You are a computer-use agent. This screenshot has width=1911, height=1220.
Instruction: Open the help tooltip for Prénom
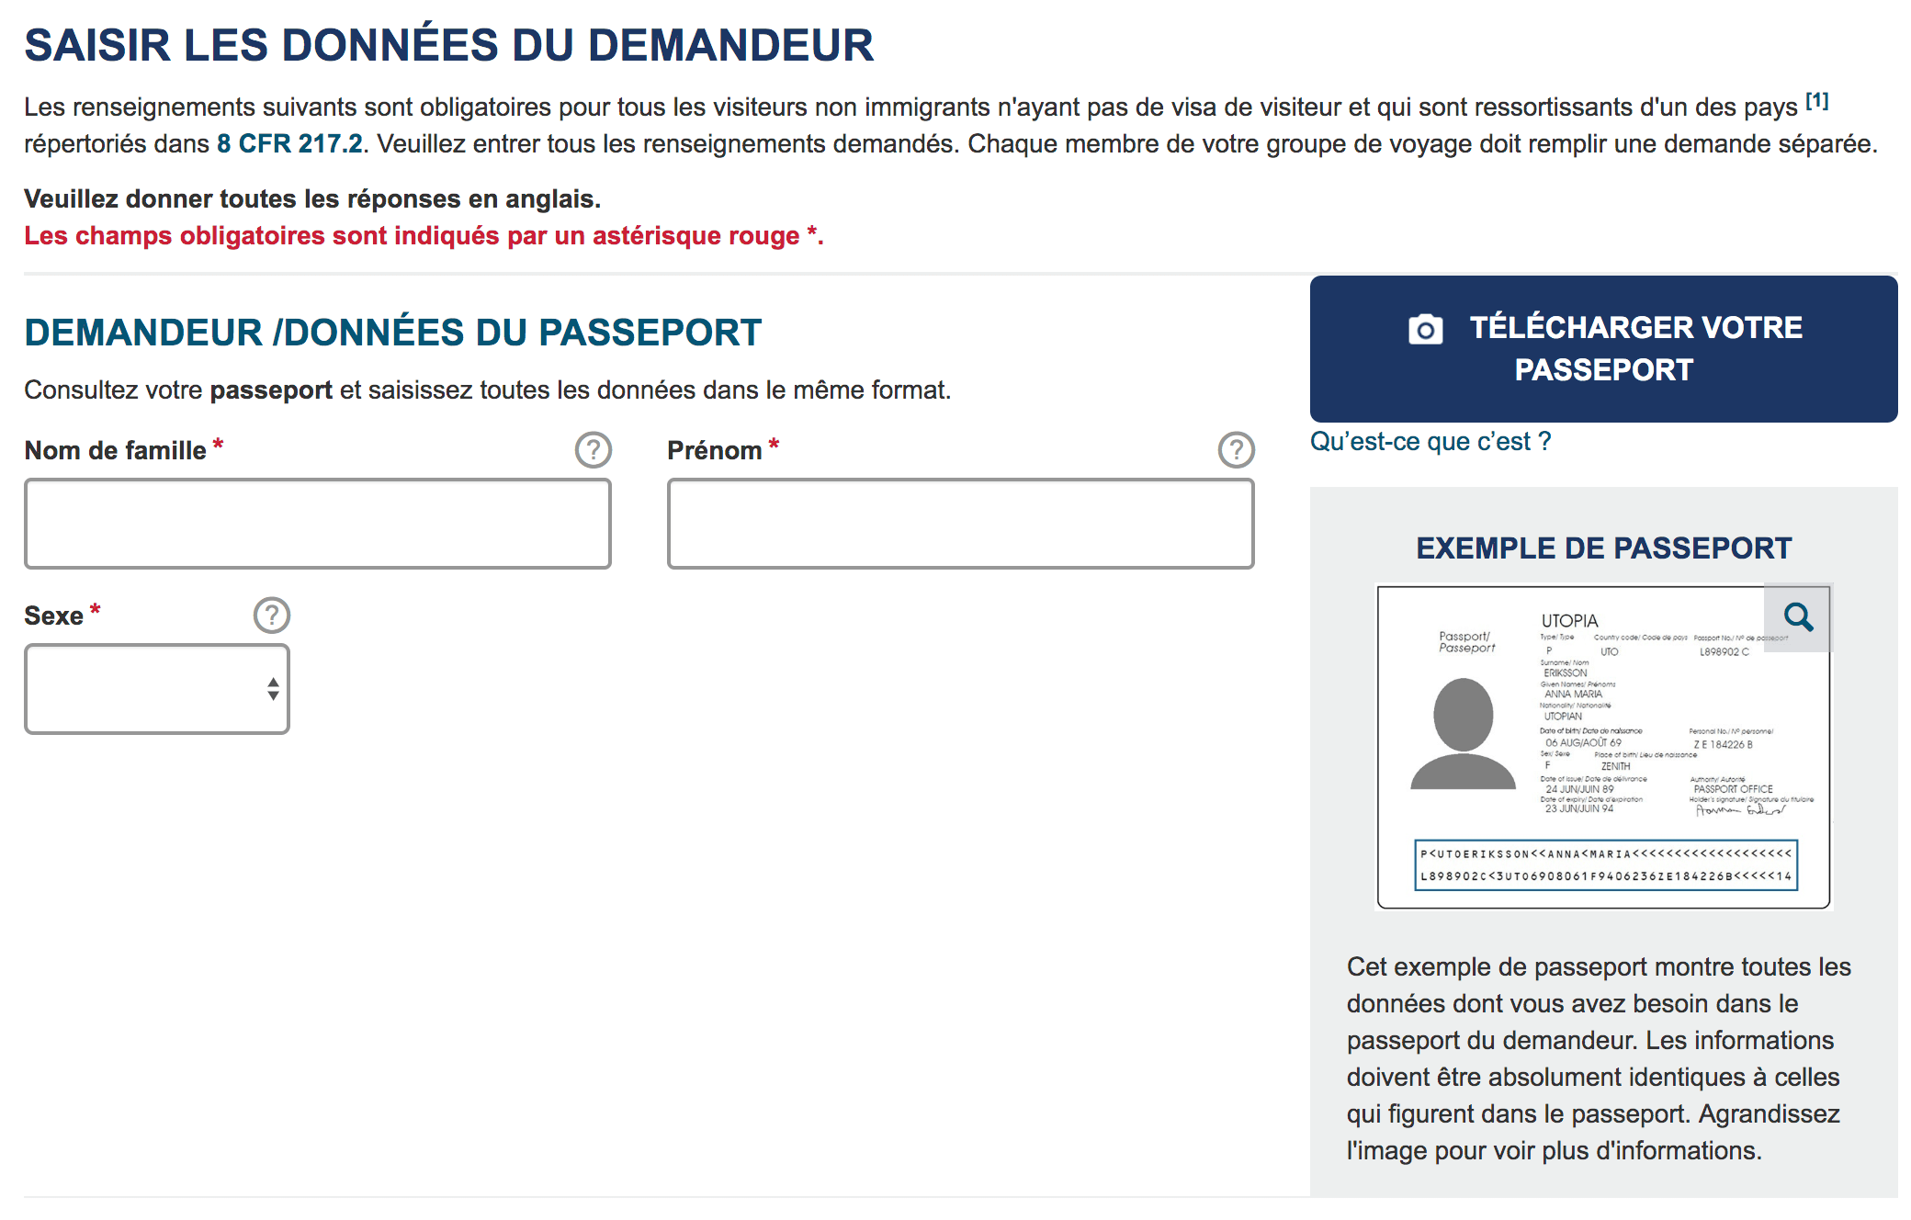point(1236,450)
